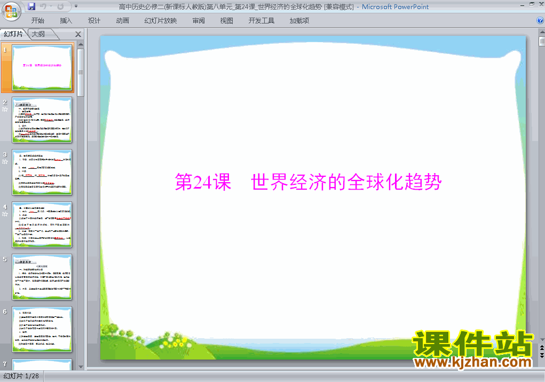This screenshot has width=545, height=382.
Task: Select slide 4 thumbnail
Action: click(42, 225)
